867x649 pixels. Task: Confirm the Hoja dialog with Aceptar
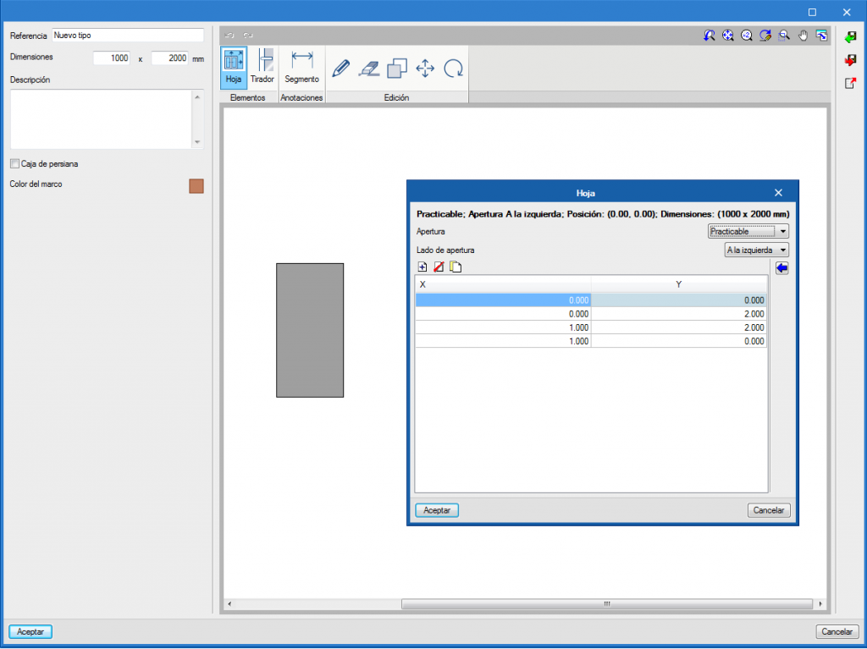[x=437, y=510]
